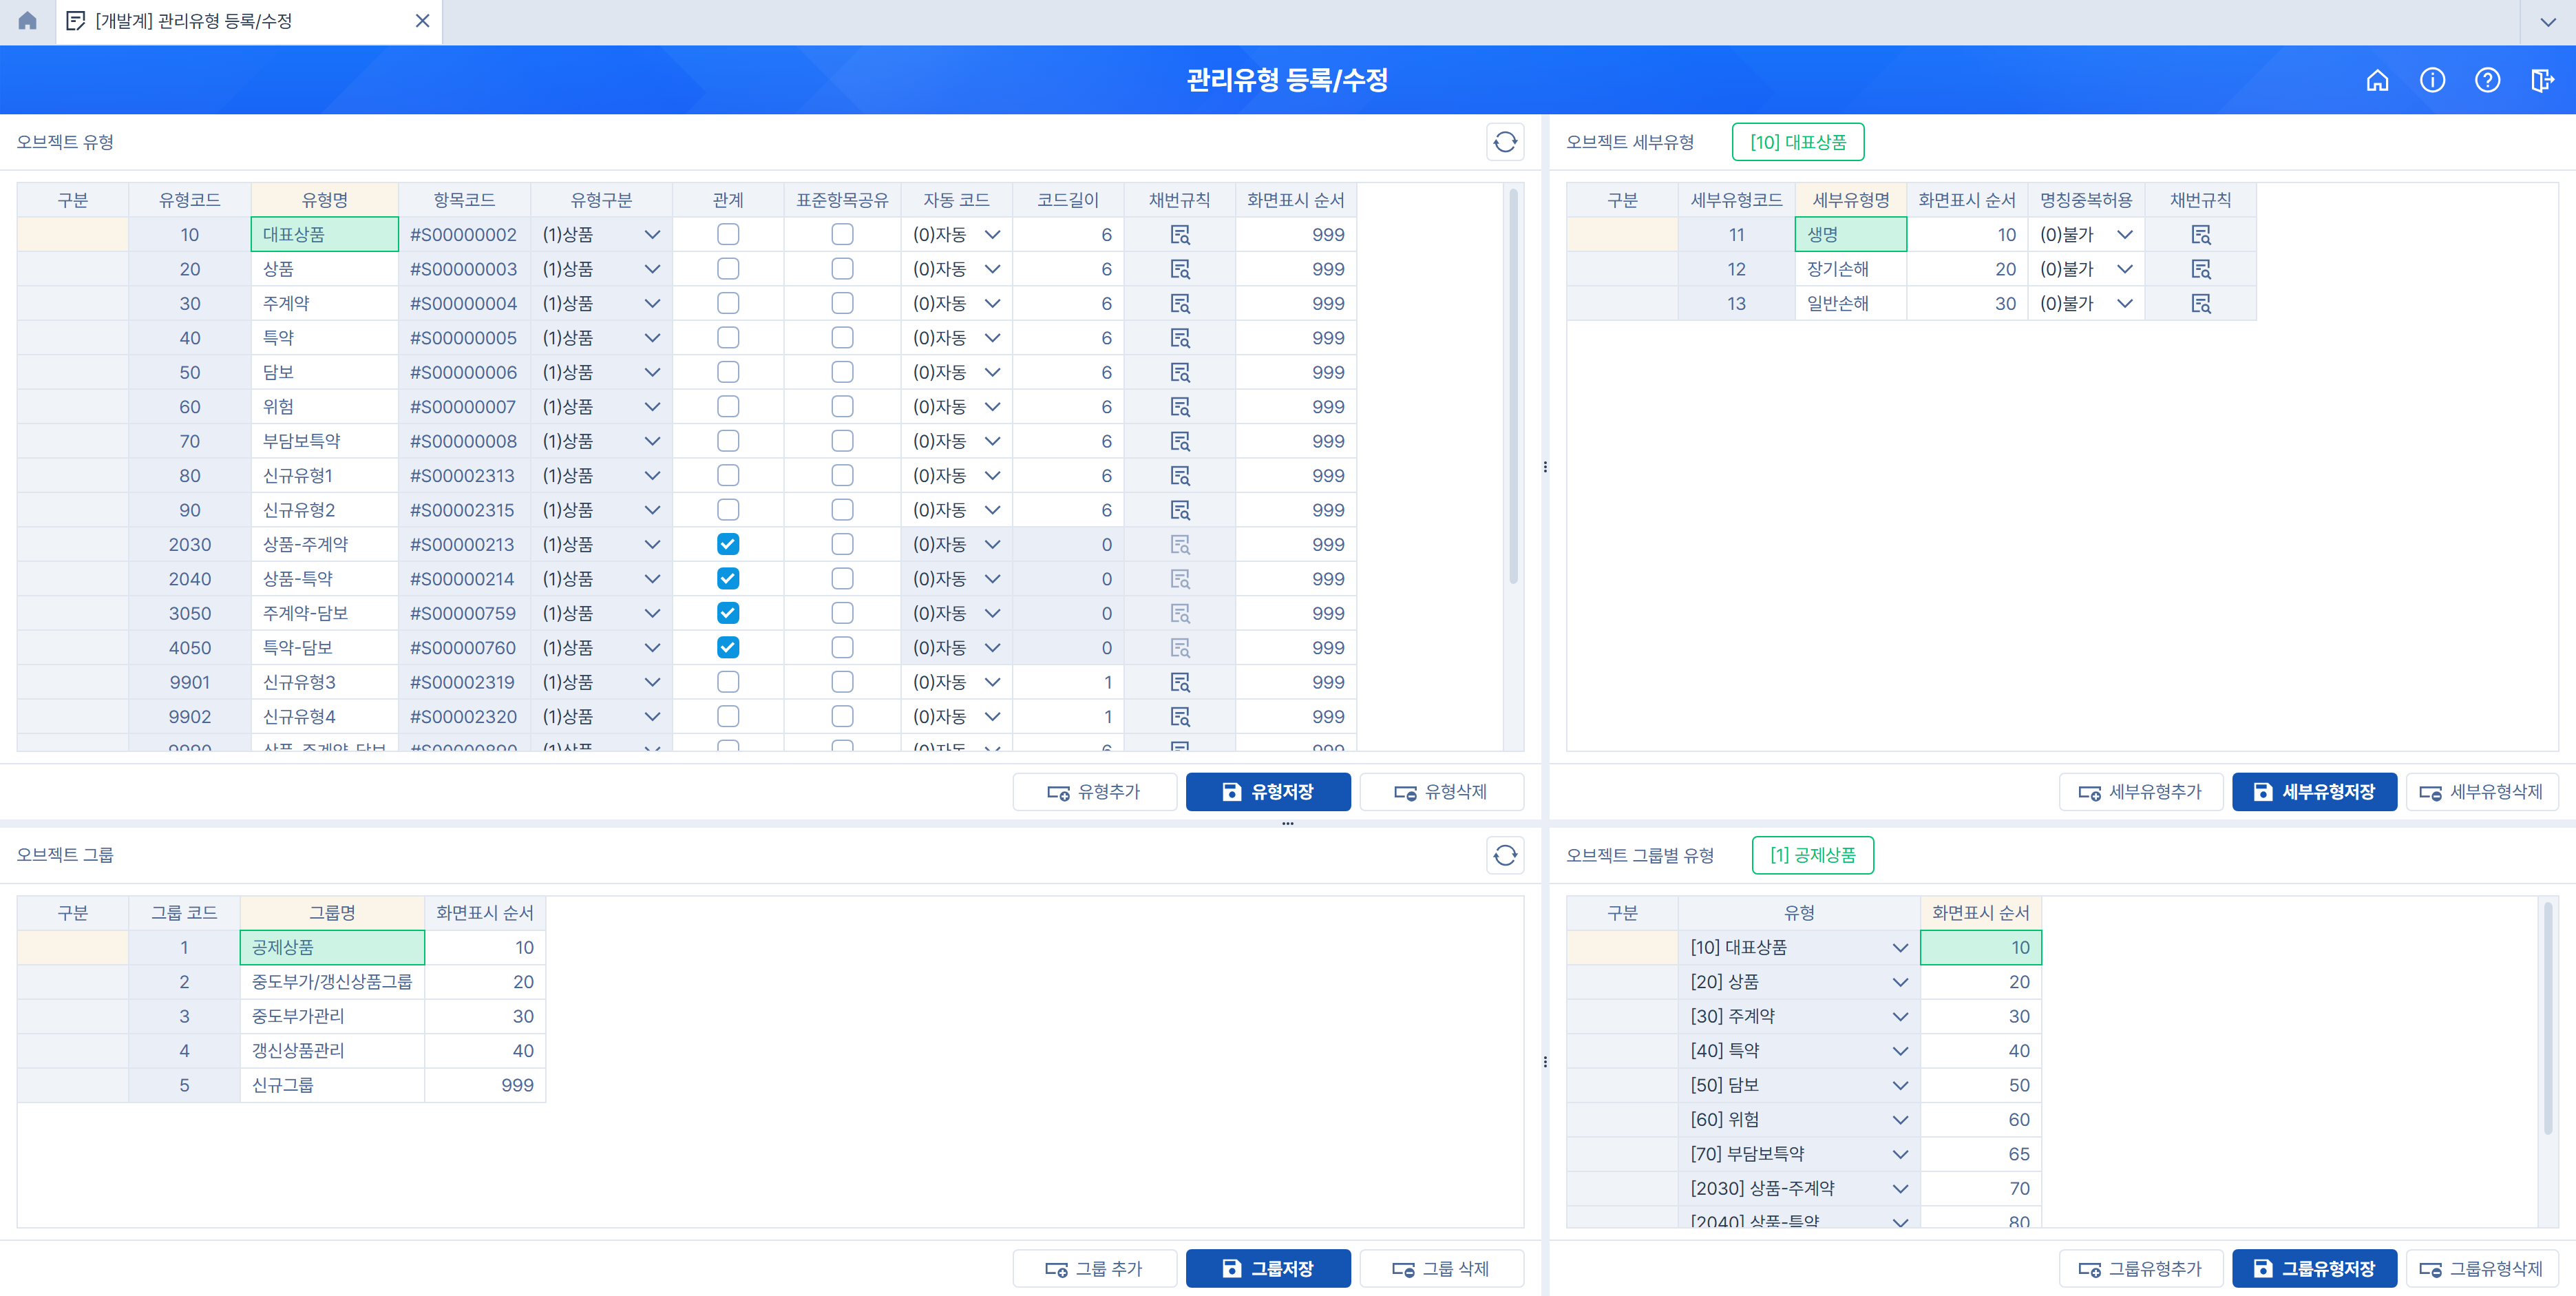Screen dimensions: 2576x1296
Task: Enable 표준항목공유 for 상품 row 20
Action: click(x=842, y=269)
